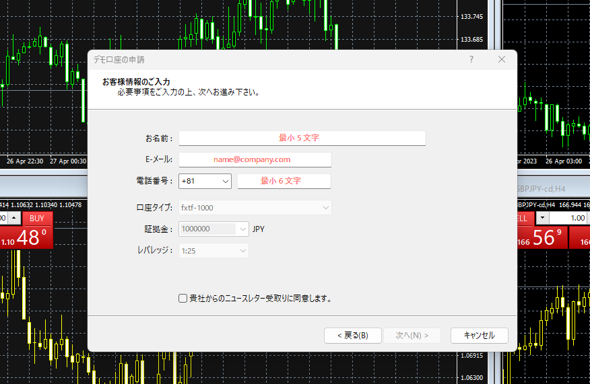Proceed using the 次へ(N) button

click(x=412, y=336)
